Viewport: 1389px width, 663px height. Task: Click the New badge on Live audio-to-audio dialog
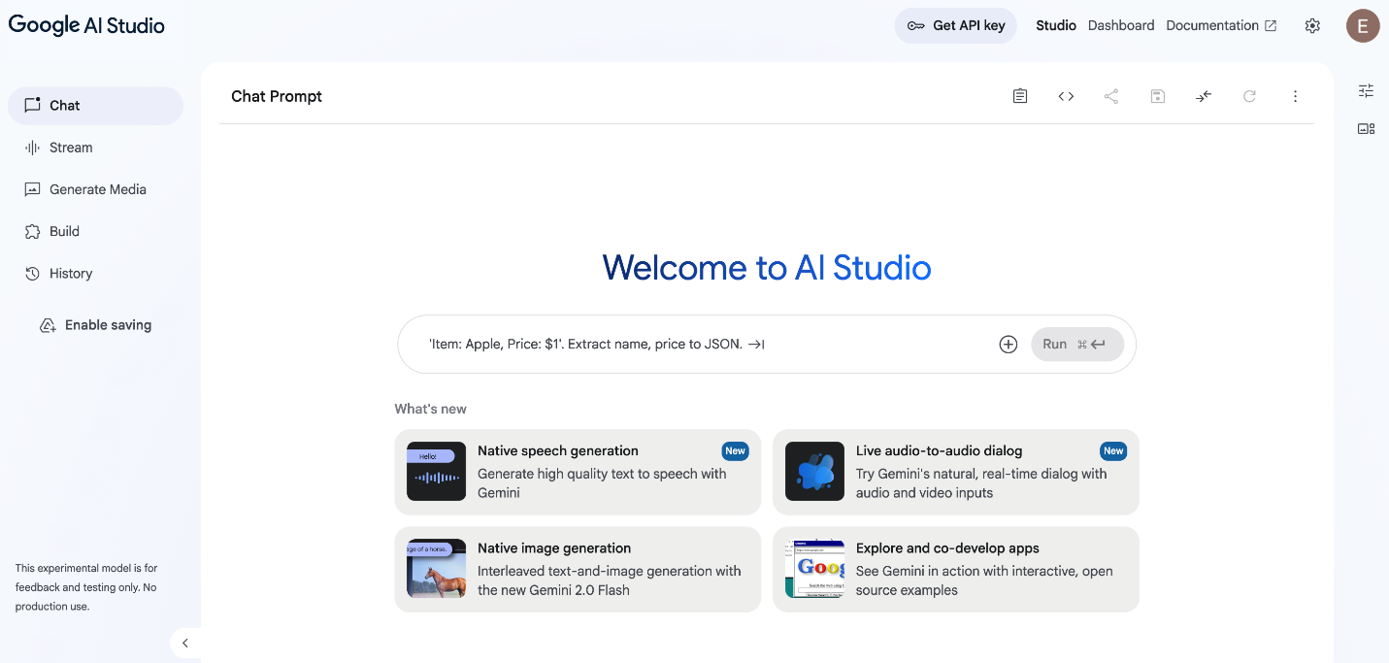click(1113, 450)
